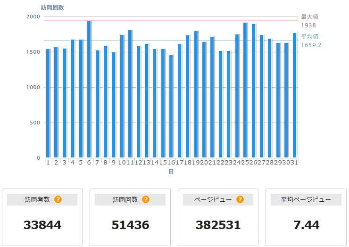The height and width of the screenshot is (247, 349).
Task: Click the 2000 y-axis label
Action: coord(33,16)
